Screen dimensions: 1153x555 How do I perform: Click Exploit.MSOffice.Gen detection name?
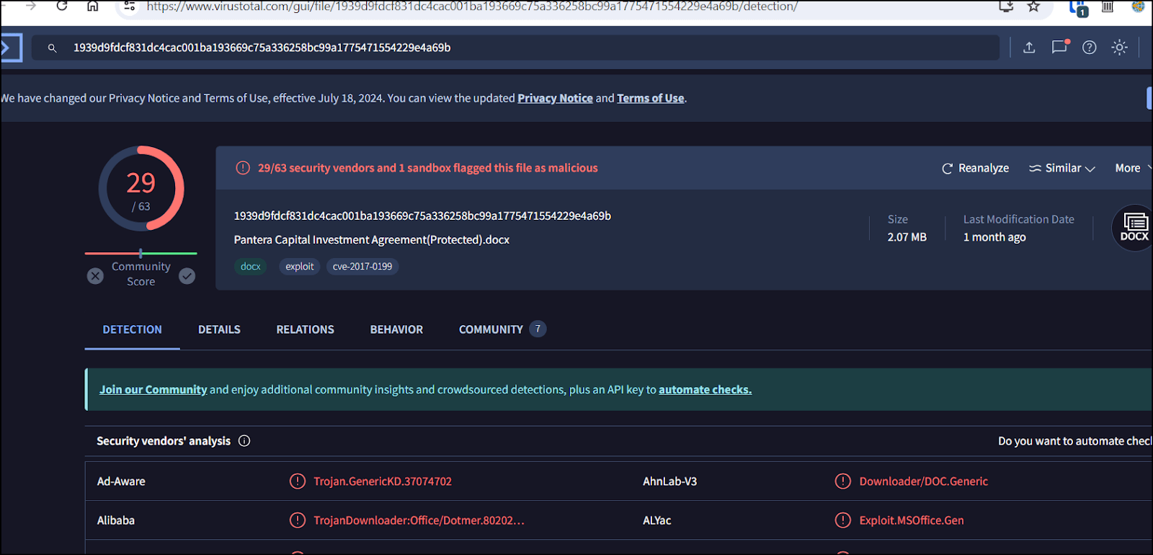coord(912,520)
